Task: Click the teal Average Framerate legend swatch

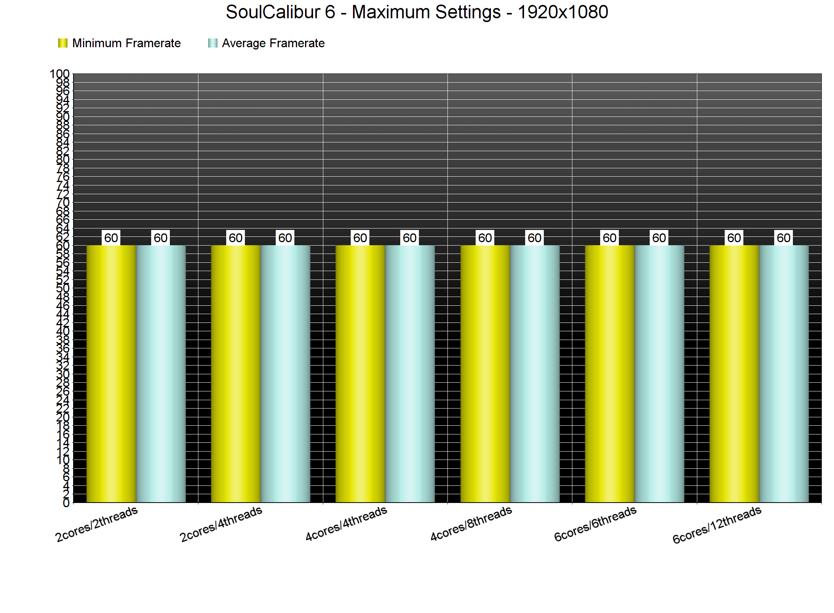Action: [213, 43]
